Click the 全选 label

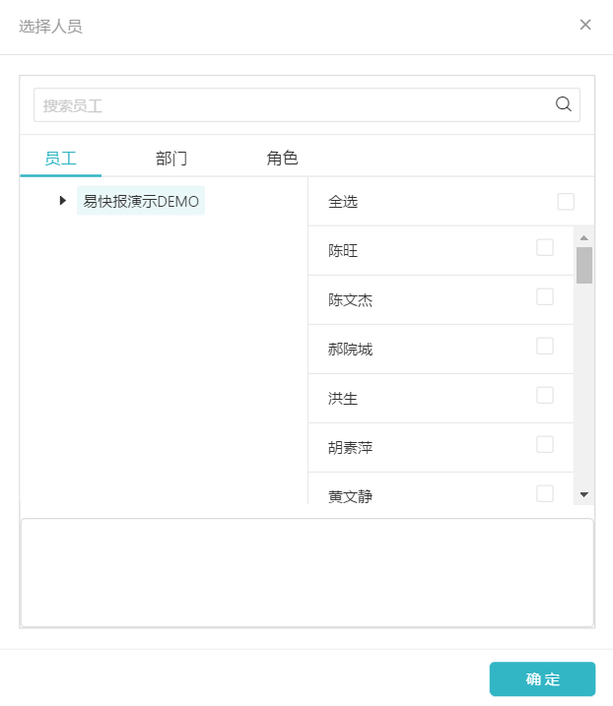pos(343,201)
